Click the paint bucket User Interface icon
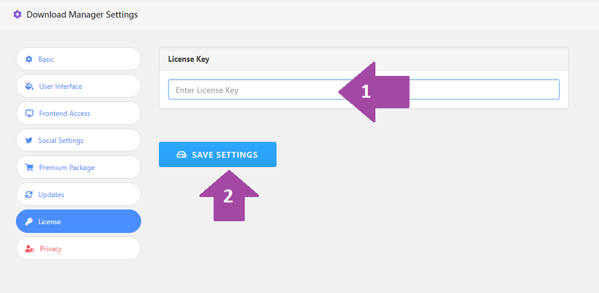Image resolution: width=599 pixels, height=293 pixels. pyautogui.click(x=29, y=86)
